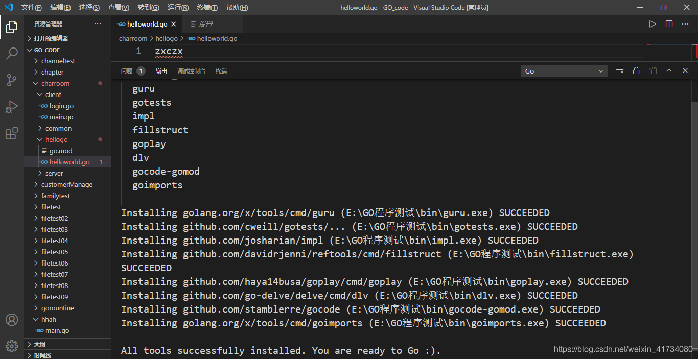The height and width of the screenshot is (359, 698).
Task: Switch to the 终端 panel tab
Action: (x=221, y=71)
